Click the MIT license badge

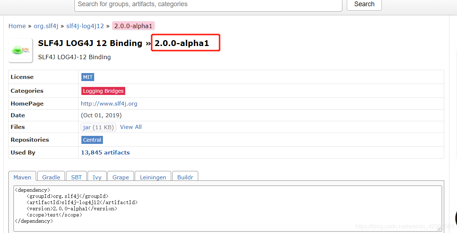(88, 77)
